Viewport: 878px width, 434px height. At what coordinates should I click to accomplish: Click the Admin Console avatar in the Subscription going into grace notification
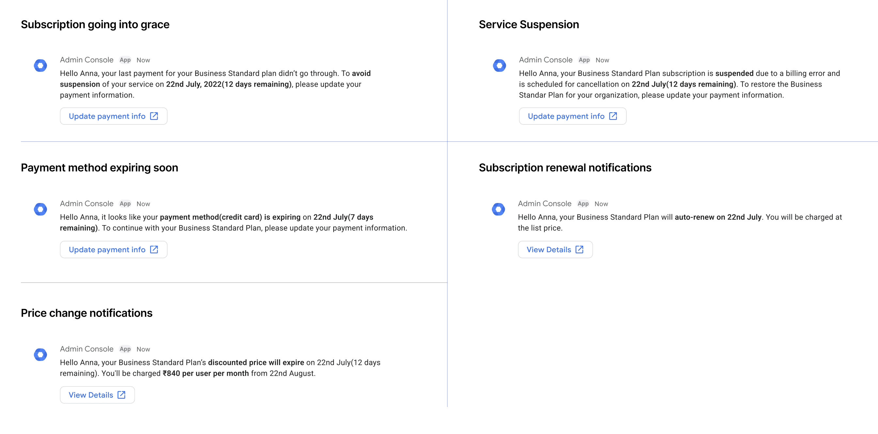(40, 65)
